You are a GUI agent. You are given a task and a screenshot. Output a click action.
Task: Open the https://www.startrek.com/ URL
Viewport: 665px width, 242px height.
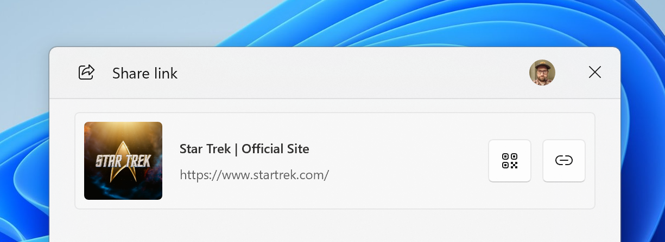click(x=254, y=175)
